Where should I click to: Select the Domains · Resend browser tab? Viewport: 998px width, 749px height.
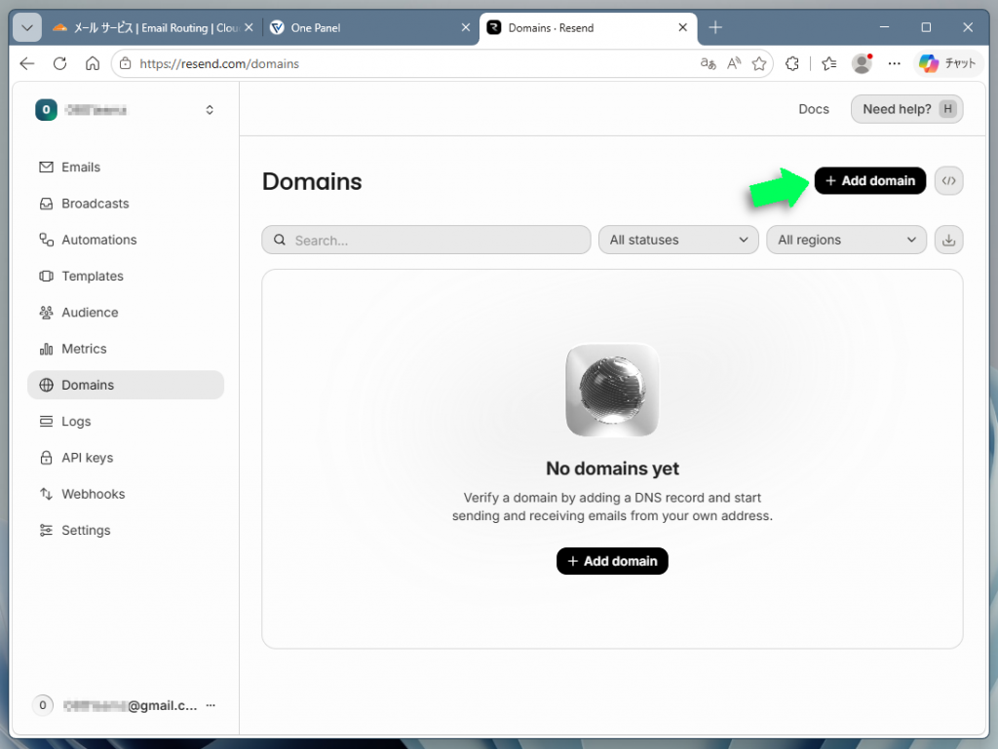point(586,27)
